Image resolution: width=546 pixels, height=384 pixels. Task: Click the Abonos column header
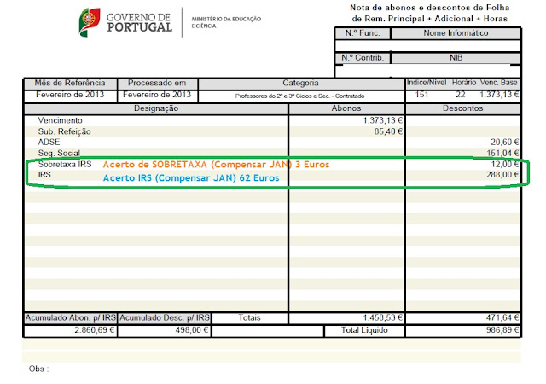point(346,108)
